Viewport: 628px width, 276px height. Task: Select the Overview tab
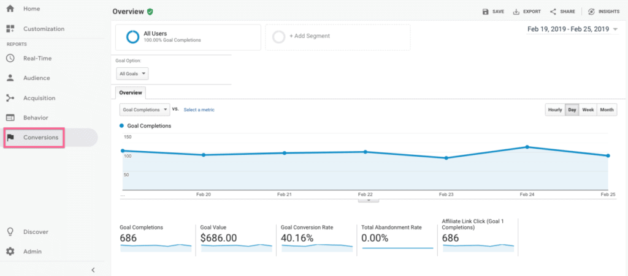(131, 93)
